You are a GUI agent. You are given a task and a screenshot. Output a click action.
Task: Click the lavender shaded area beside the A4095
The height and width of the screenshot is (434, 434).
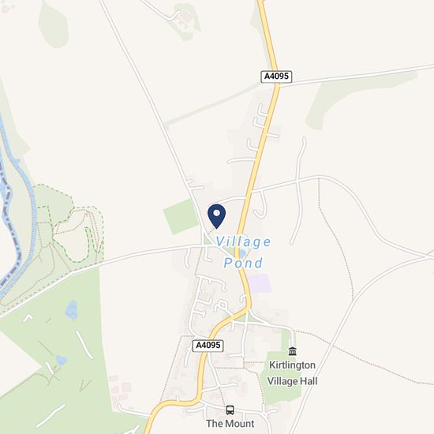(x=260, y=283)
